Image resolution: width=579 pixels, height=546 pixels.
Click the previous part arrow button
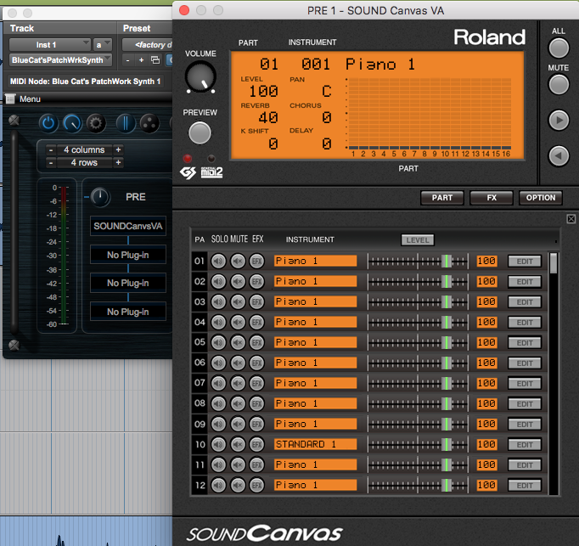click(x=559, y=156)
